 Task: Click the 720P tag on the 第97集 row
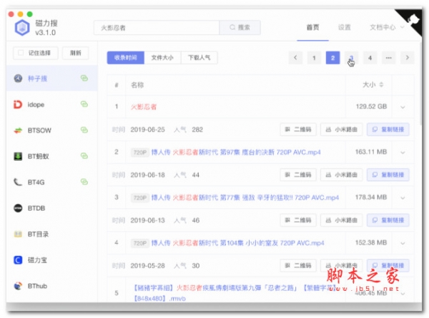pos(140,152)
